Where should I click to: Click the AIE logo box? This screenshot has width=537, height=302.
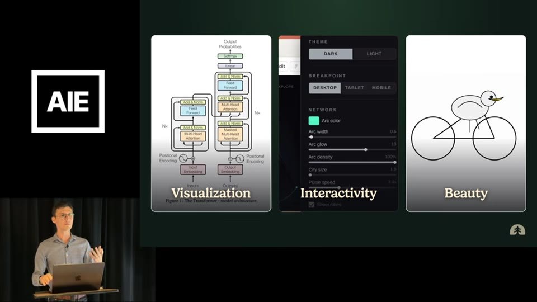(68, 101)
